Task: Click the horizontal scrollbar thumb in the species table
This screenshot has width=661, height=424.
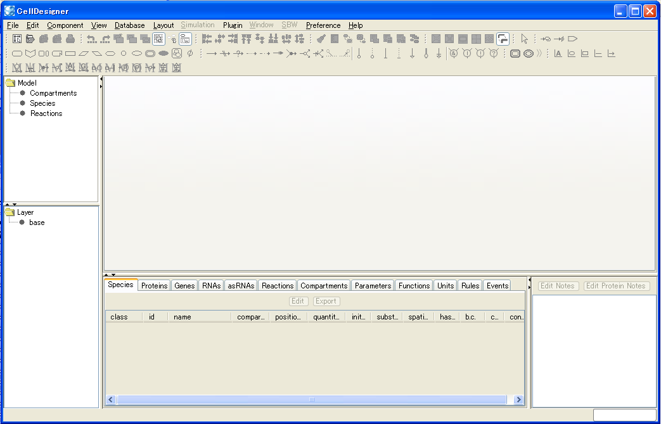Action: coord(312,399)
